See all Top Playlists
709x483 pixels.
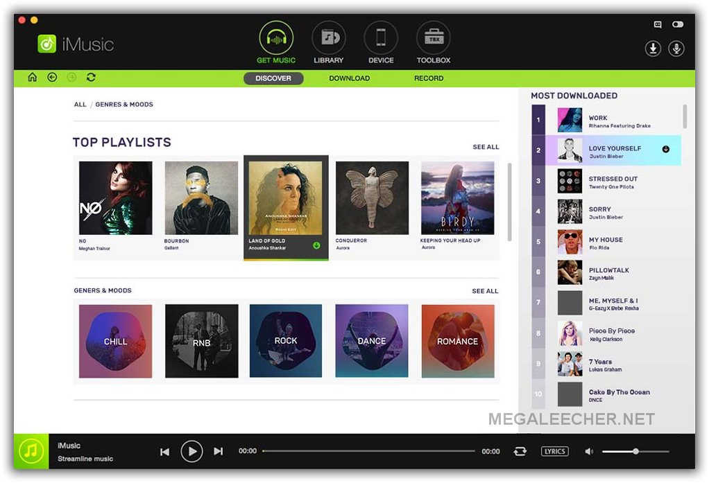pyautogui.click(x=486, y=147)
